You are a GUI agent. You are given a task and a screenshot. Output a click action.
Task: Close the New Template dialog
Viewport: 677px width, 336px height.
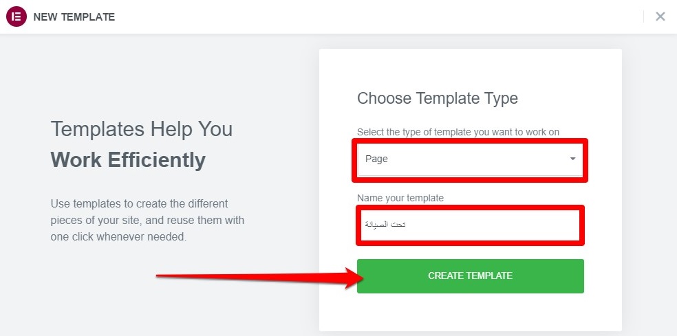[x=660, y=16]
